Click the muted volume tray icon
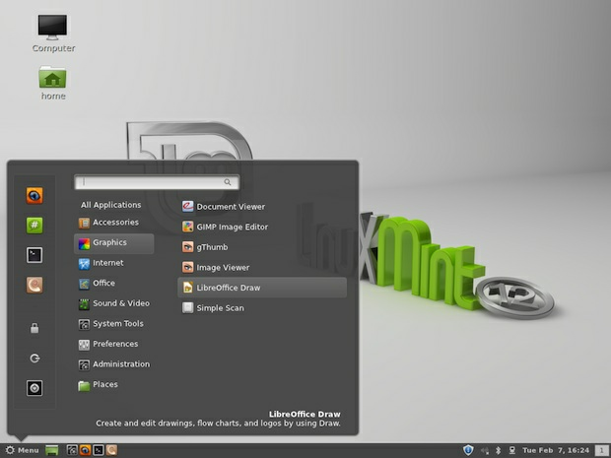Image resolution: width=611 pixels, height=458 pixels. (485, 450)
